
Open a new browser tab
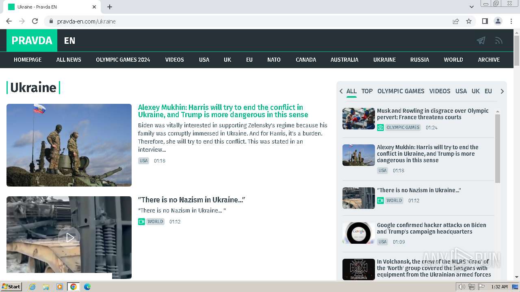point(110,7)
